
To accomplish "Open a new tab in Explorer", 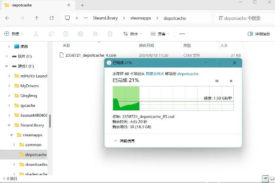I will 82,5.
